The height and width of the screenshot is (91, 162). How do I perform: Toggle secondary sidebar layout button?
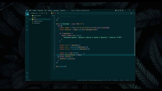tap(120, 10)
